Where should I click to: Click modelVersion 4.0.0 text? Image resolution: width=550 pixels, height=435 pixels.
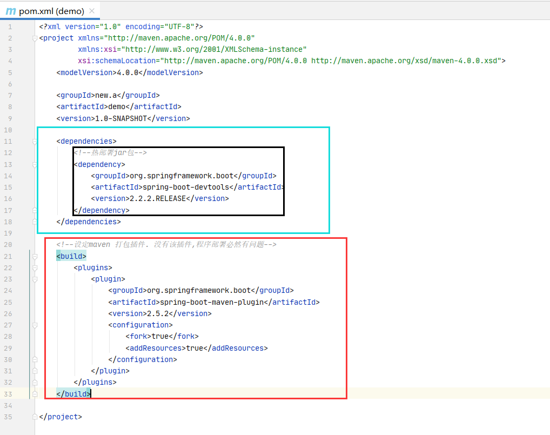130,72
